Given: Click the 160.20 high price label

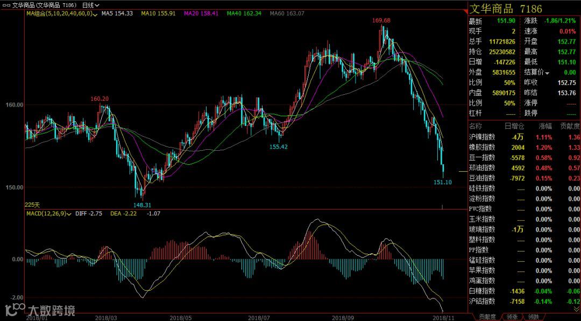Looking at the screenshot, I should pyautogui.click(x=100, y=99).
